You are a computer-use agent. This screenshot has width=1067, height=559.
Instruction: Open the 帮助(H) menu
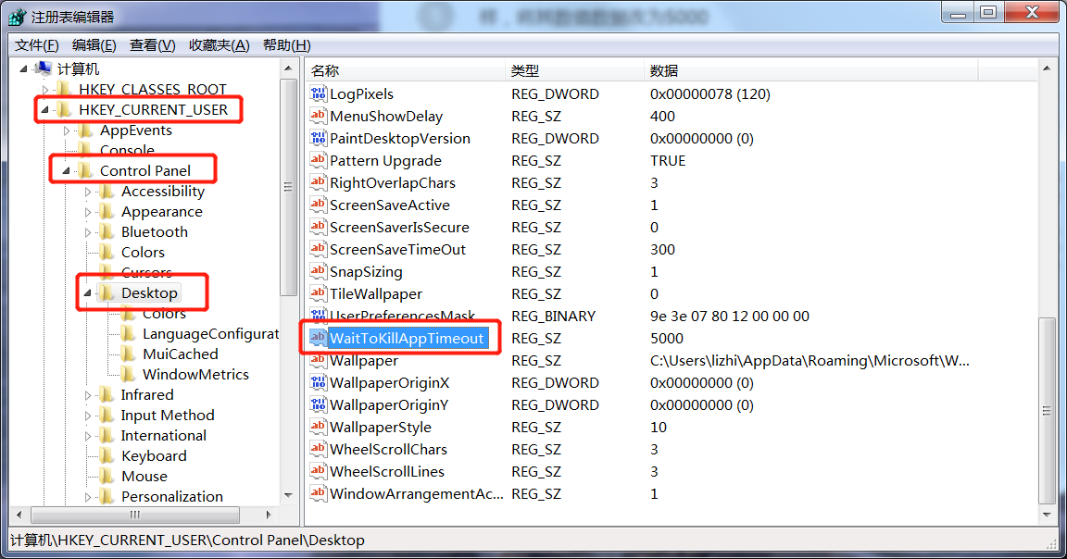click(286, 45)
